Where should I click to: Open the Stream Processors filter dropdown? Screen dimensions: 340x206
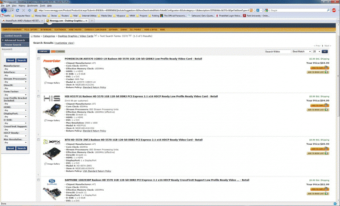coord(15,82)
